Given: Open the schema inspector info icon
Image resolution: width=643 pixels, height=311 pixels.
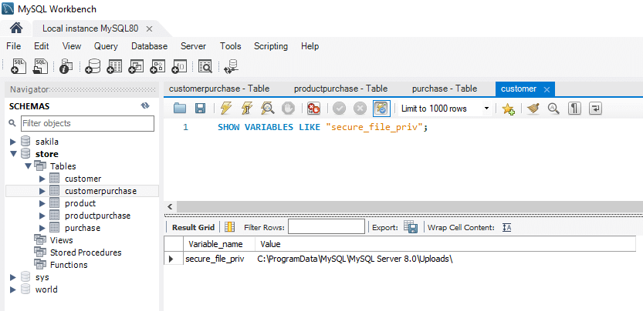Looking at the screenshot, I should [66, 66].
